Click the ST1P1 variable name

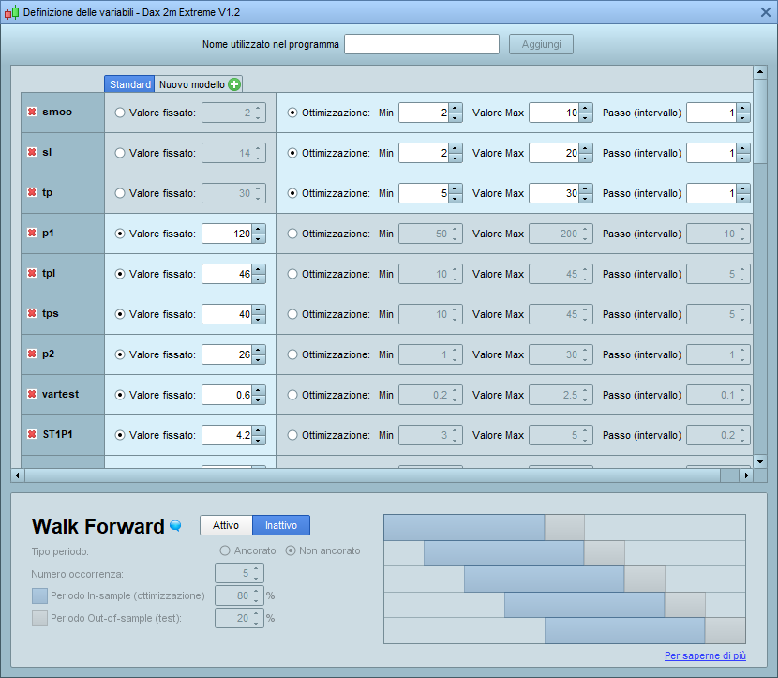coord(57,434)
